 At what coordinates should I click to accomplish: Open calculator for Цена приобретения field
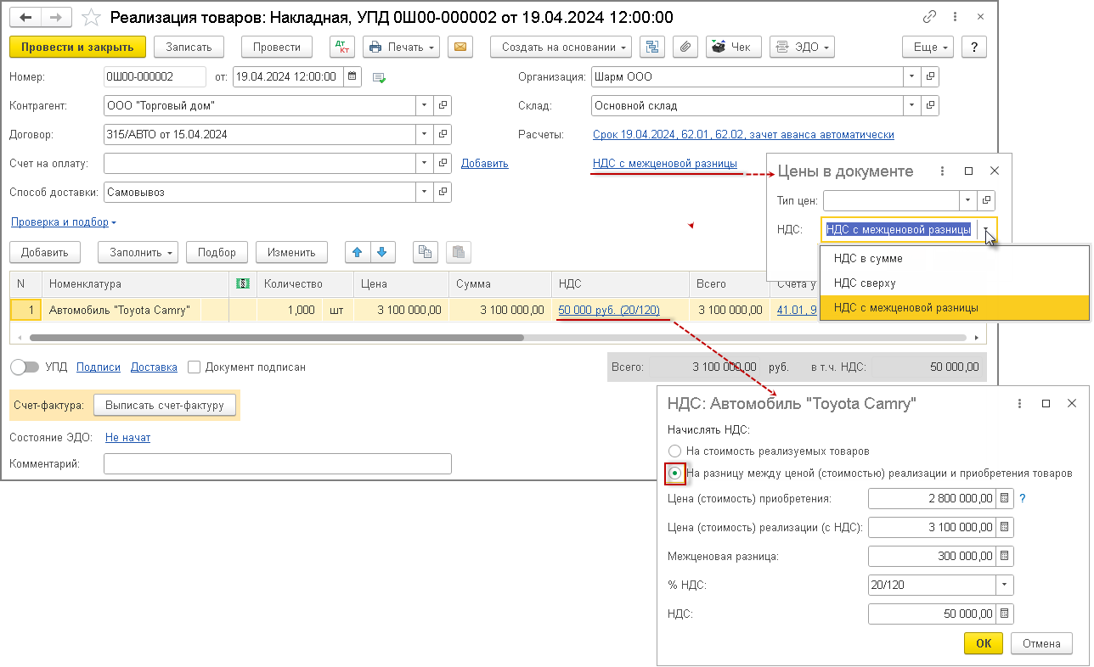pos(1005,498)
